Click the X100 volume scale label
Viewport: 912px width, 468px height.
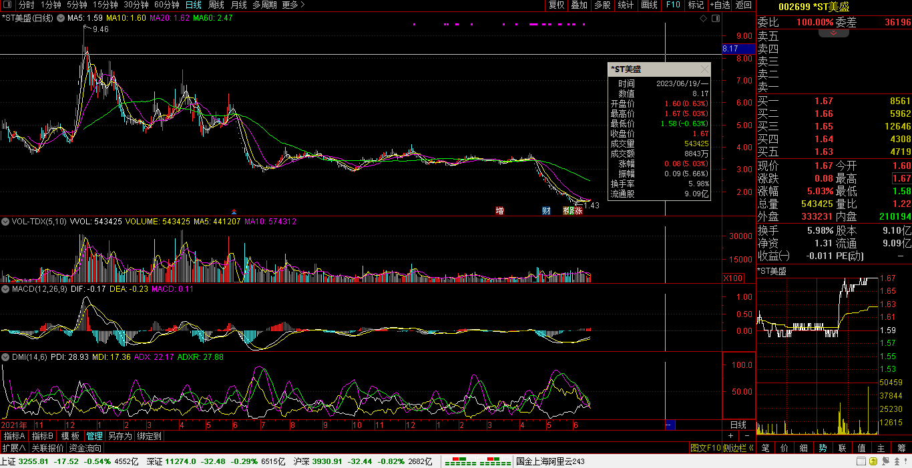pos(732,278)
